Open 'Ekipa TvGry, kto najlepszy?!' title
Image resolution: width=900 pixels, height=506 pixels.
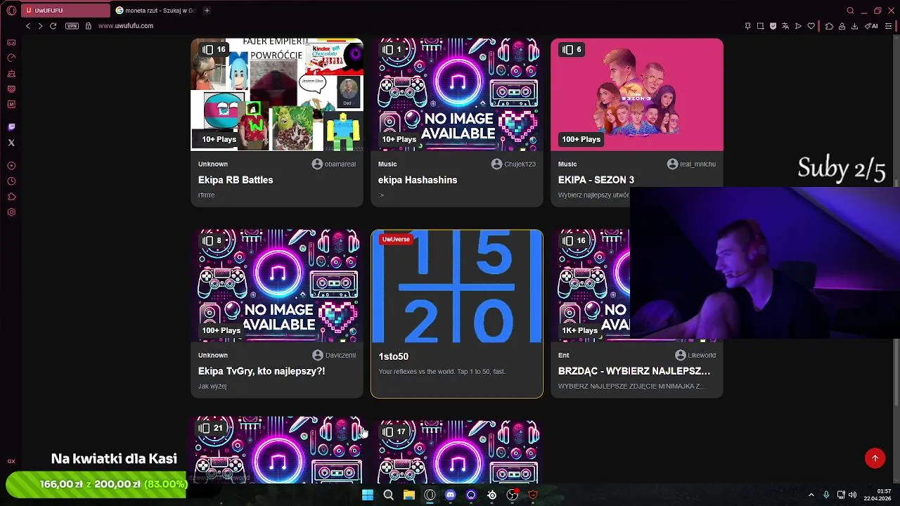pyautogui.click(x=262, y=371)
